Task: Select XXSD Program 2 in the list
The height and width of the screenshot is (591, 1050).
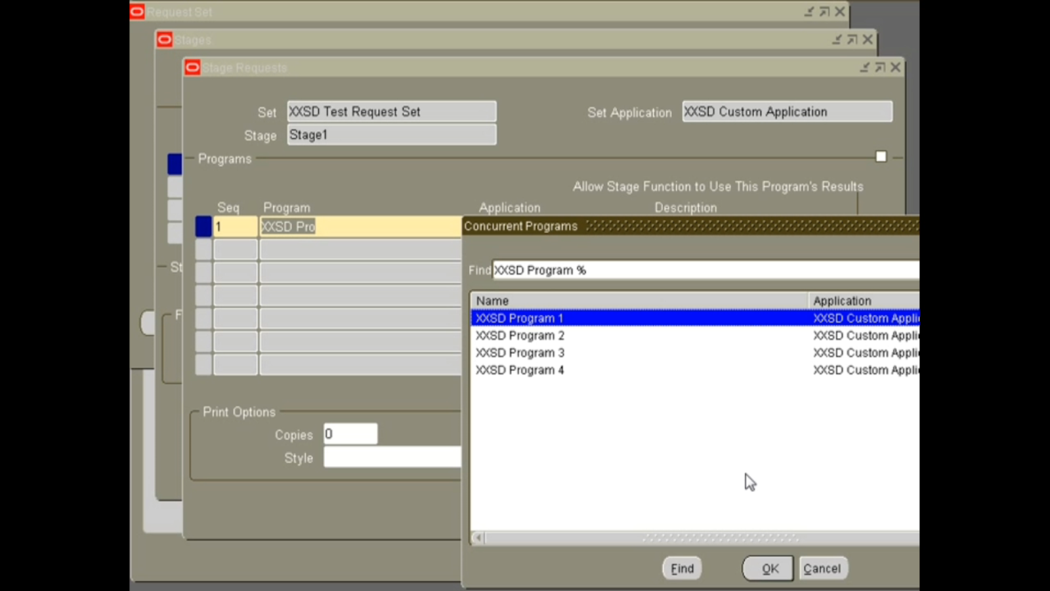Action: pos(591,335)
